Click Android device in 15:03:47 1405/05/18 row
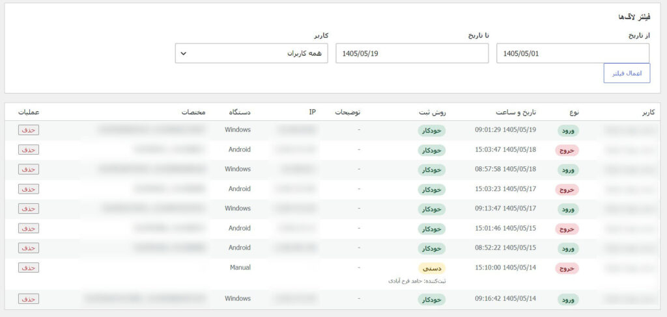The image size is (667, 317). [x=240, y=149]
